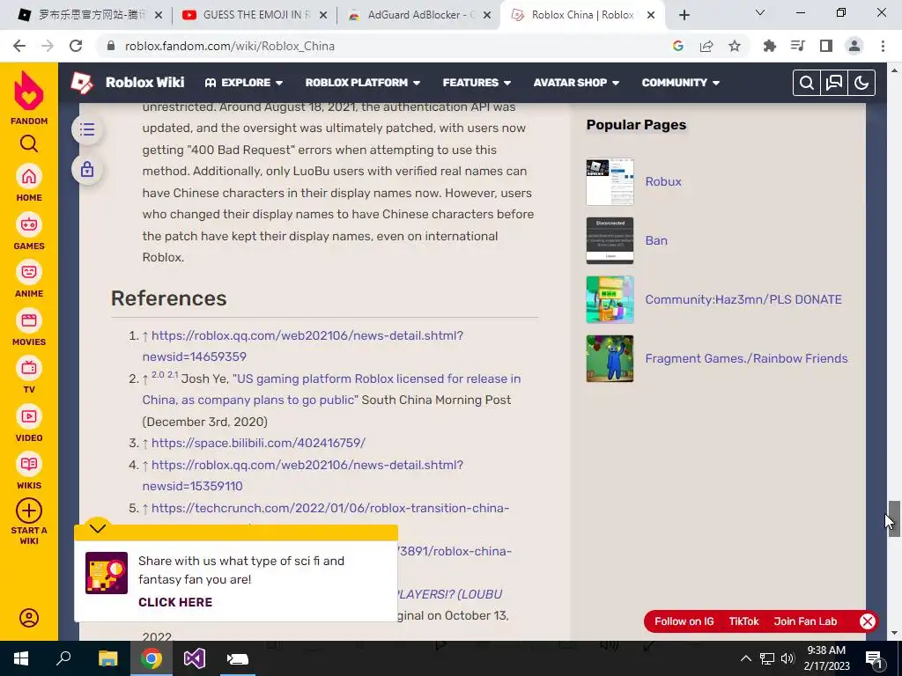Toggle dark theme moon icon

[x=861, y=83]
